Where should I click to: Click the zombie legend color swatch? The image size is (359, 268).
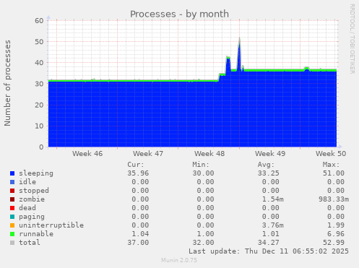pos(12,199)
